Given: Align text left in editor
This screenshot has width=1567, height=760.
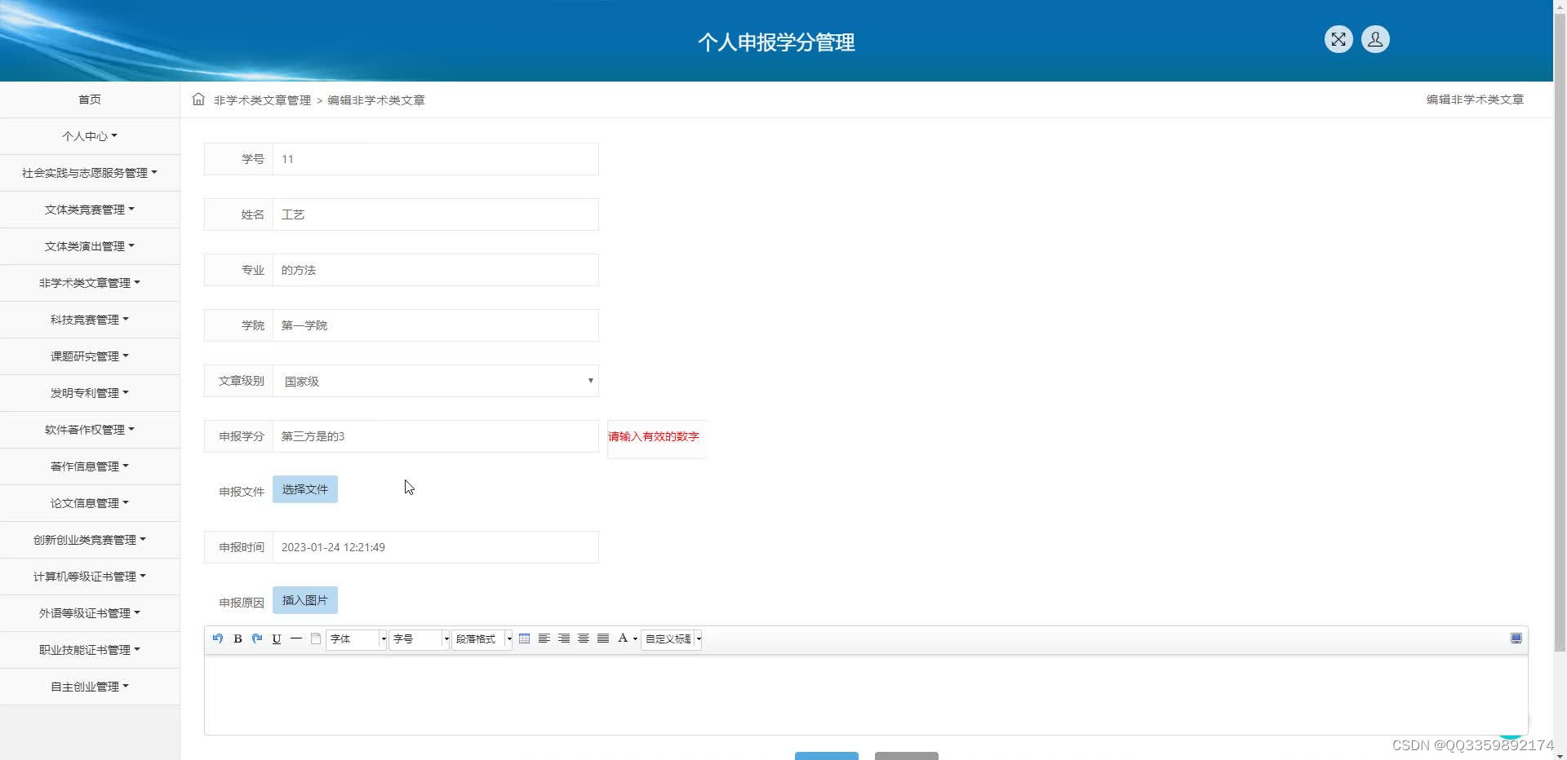Looking at the screenshot, I should [x=544, y=638].
